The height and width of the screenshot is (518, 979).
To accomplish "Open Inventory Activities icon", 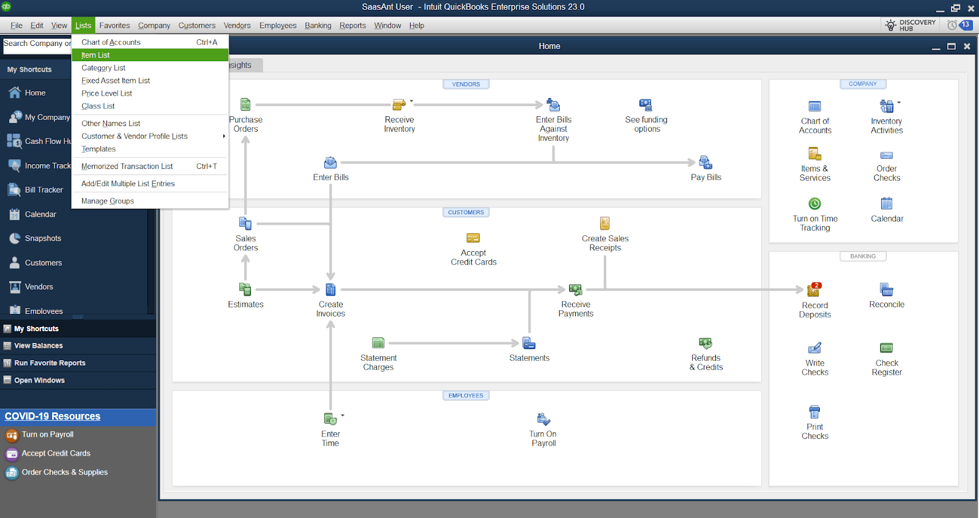I will (886, 107).
